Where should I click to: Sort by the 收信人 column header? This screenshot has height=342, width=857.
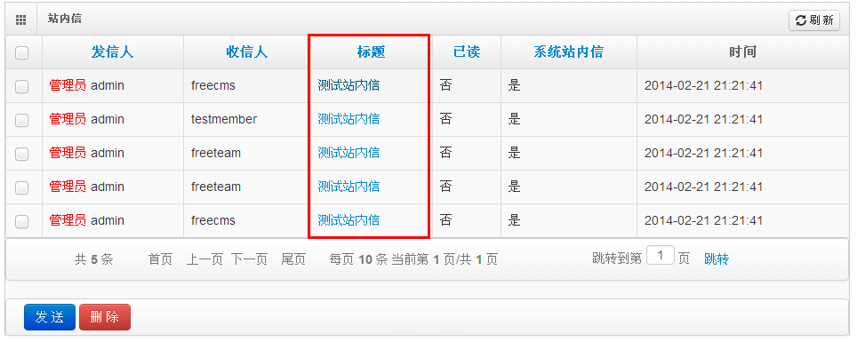point(246,52)
